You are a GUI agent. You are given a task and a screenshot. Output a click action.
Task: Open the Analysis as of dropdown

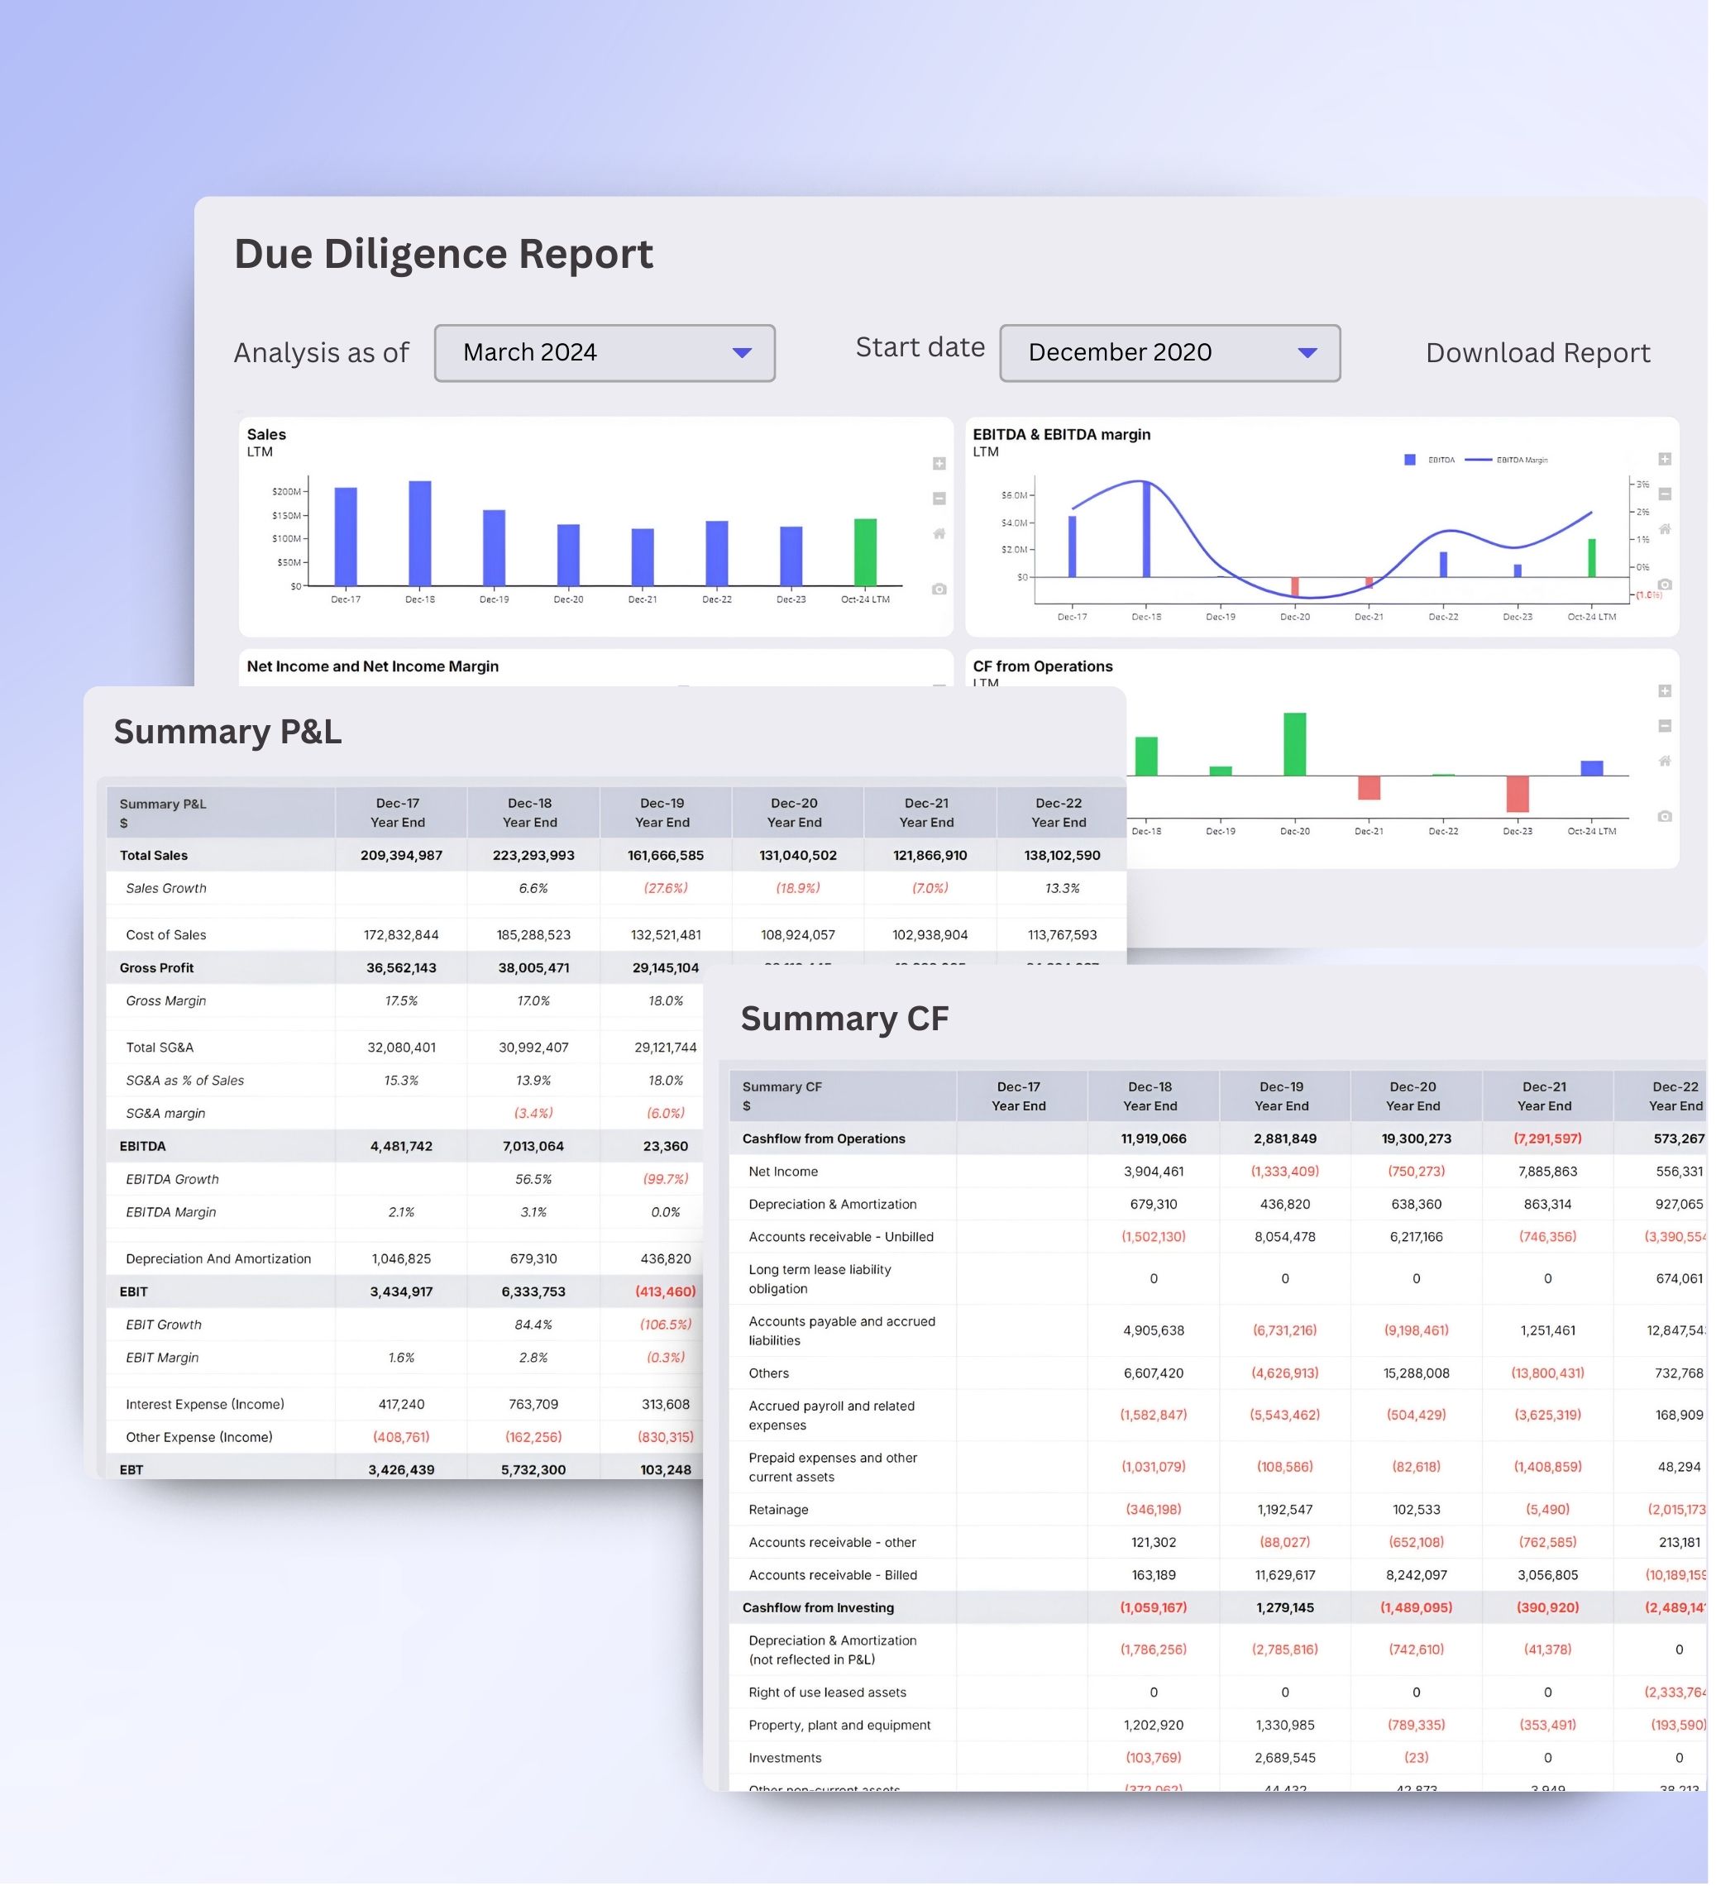pos(605,353)
